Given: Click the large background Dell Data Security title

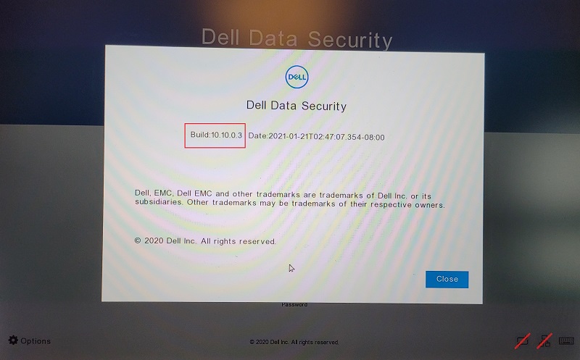Looking at the screenshot, I should pyautogui.click(x=297, y=39).
